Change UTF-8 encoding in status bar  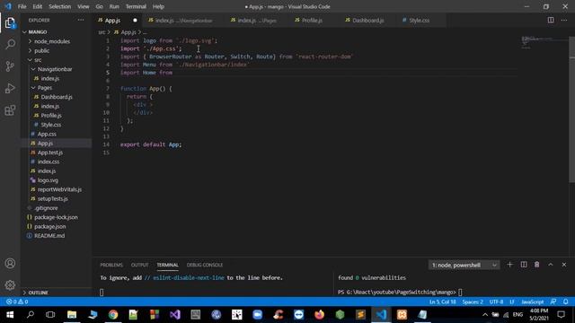(496, 301)
